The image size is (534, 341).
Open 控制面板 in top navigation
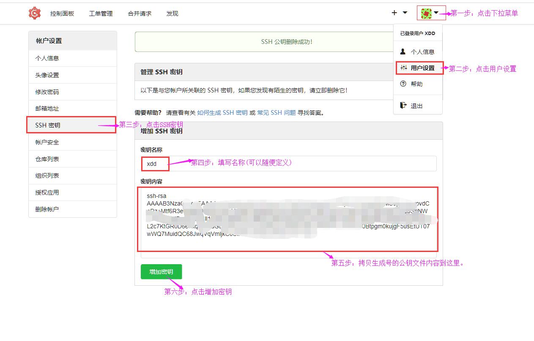pos(62,14)
